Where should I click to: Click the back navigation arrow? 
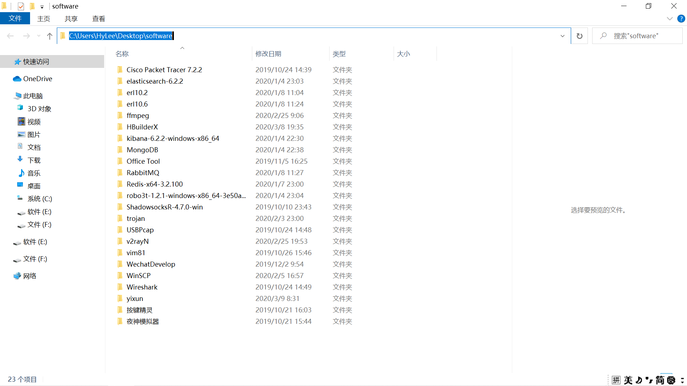click(x=10, y=36)
